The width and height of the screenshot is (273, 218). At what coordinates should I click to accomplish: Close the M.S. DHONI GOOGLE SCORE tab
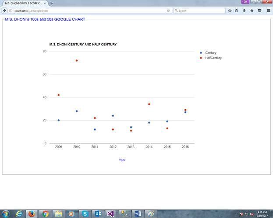(45, 3)
